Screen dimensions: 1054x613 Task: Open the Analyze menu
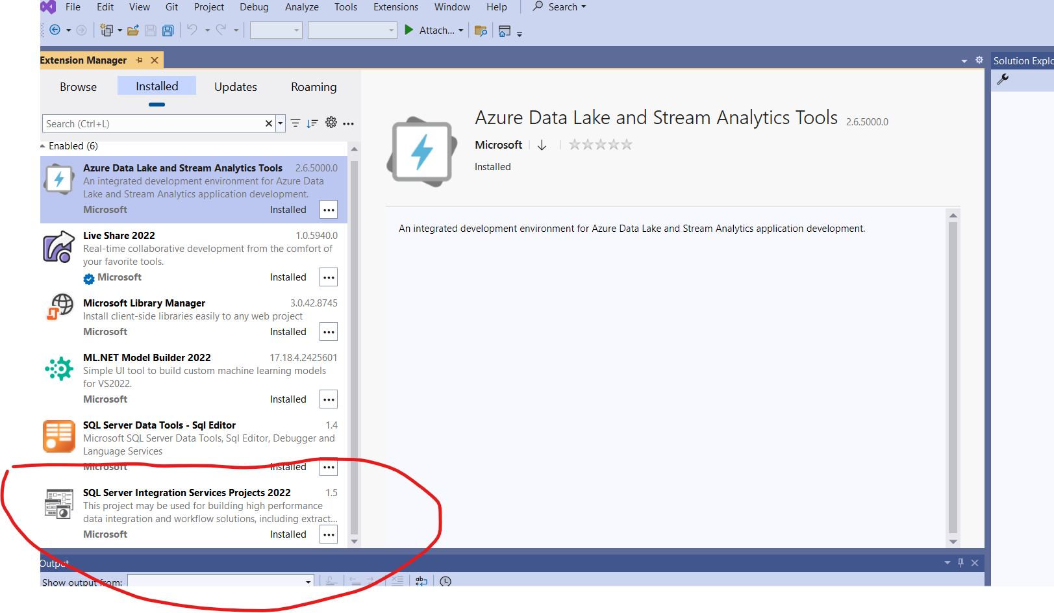click(x=301, y=7)
